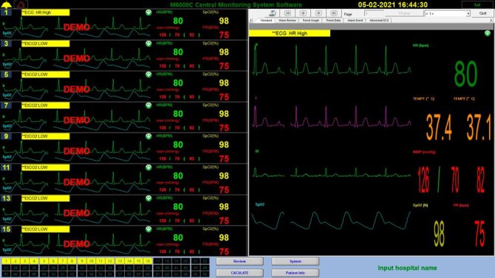Click the printer icon in the toolbar
495x278 pixels.
273,13
